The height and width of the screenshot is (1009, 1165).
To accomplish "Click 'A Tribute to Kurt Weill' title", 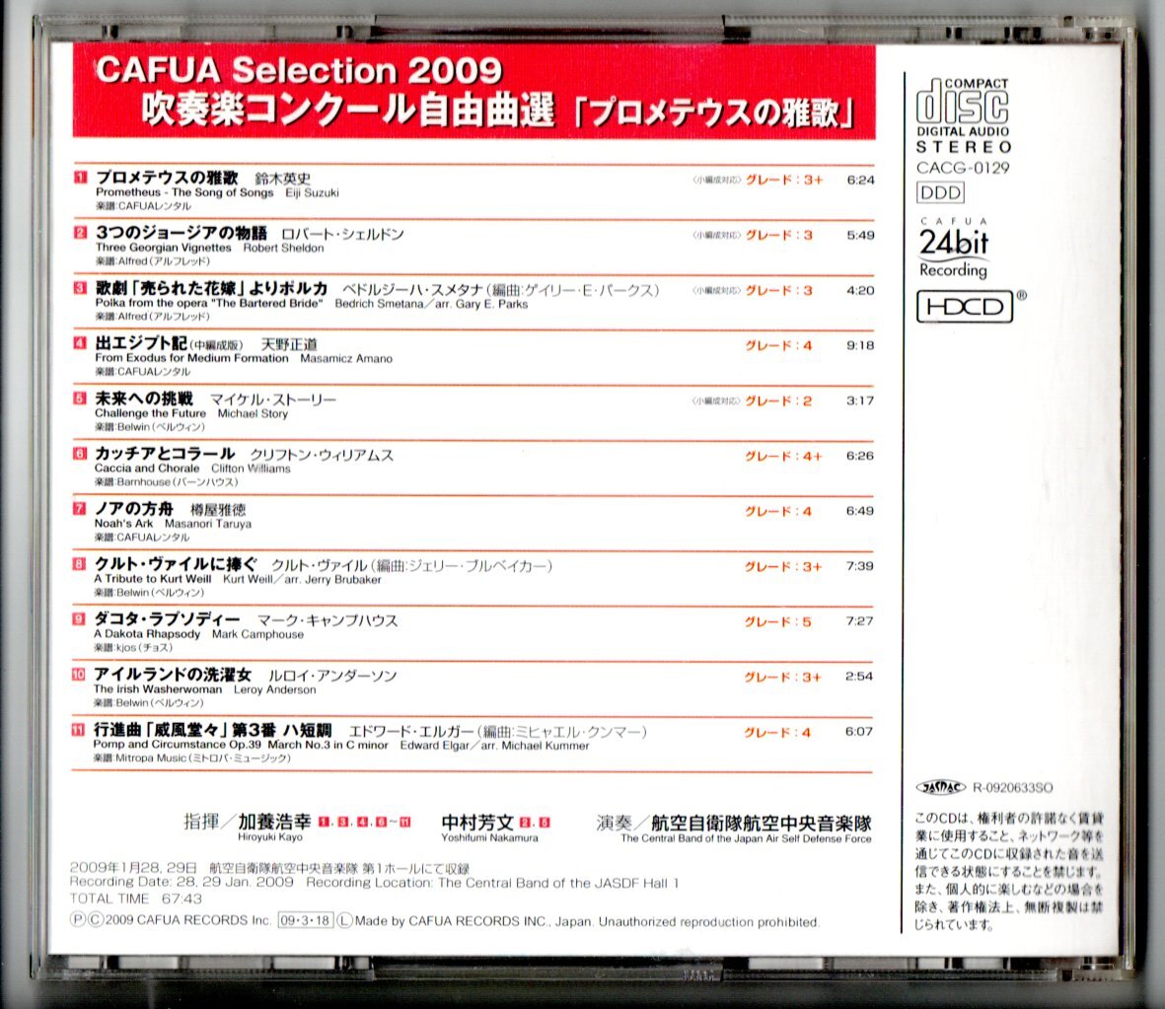I will pyautogui.click(x=152, y=579).
